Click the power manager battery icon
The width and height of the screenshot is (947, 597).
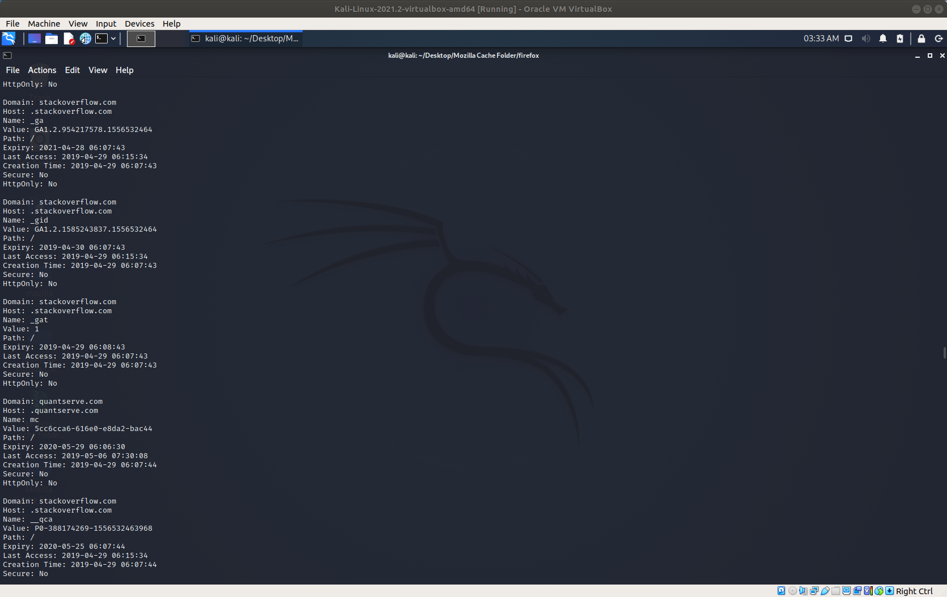(x=900, y=39)
